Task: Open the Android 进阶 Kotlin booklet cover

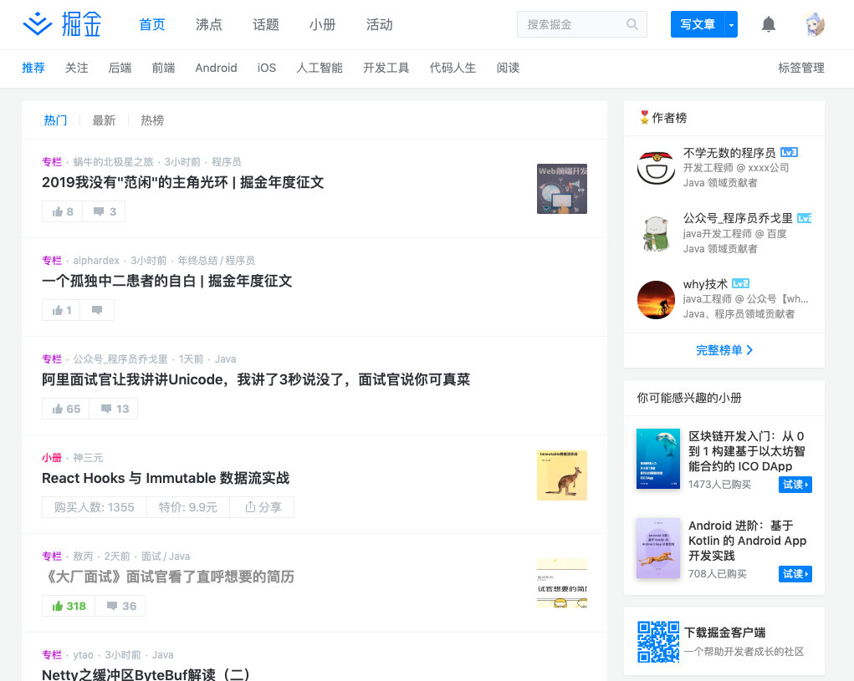Action: coord(658,548)
